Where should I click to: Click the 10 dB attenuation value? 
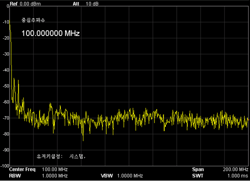(x=92, y=3)
